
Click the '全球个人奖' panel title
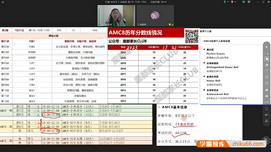(205, 31)
